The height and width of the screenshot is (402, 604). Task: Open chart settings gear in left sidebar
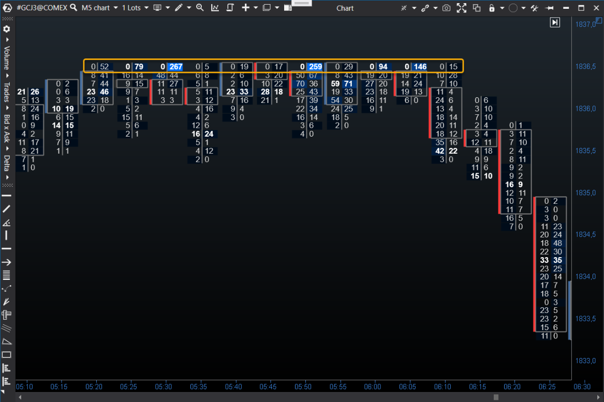click(7, 29)
